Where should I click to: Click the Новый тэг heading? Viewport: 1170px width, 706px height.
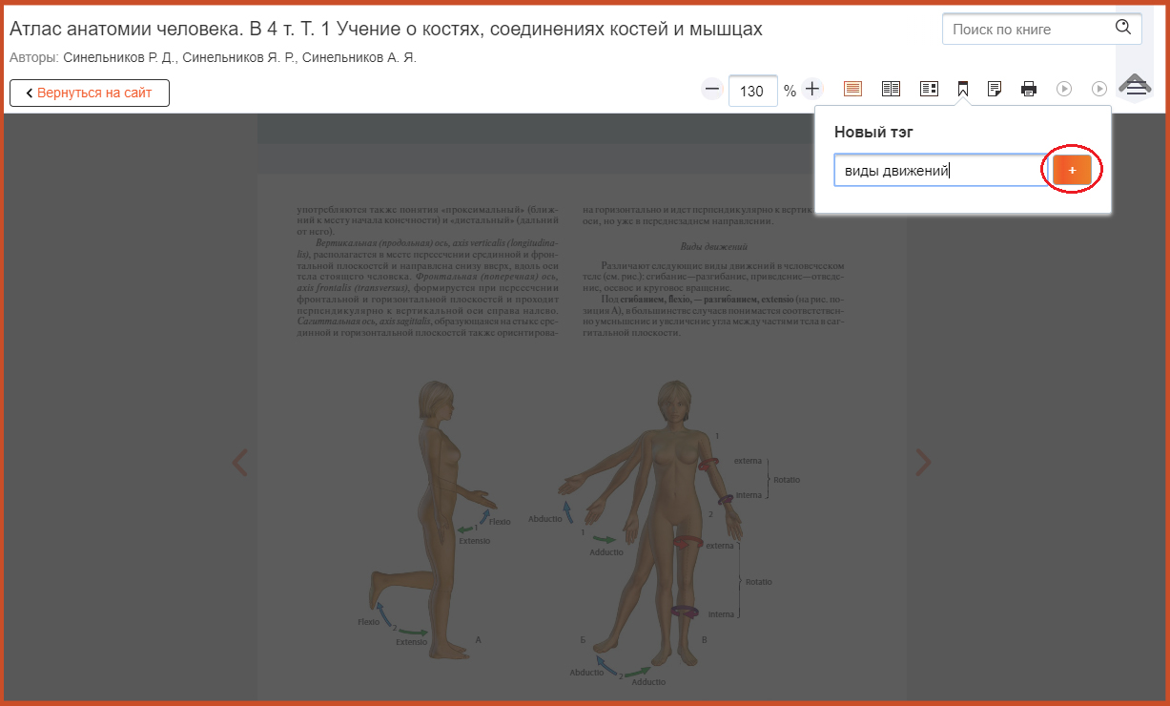coord(873,133)
